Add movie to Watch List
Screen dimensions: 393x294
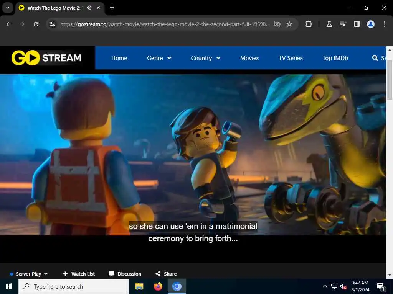[x=79, y=274]
